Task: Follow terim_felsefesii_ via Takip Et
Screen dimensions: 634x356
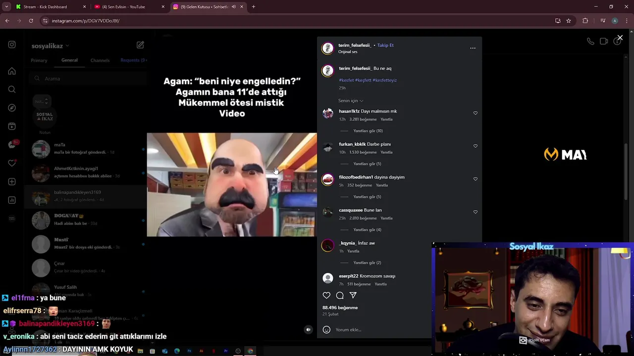Action: coord(385,45)
